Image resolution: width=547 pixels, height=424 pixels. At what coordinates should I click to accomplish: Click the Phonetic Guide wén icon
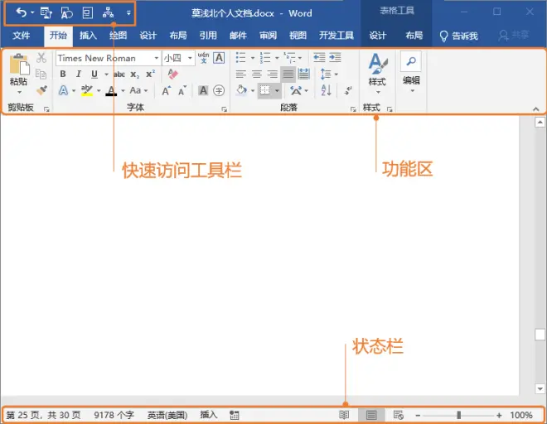(203, 57)
